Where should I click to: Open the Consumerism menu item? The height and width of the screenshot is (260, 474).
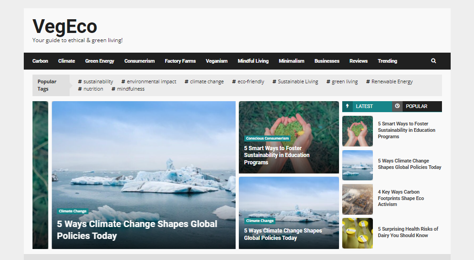coord(140,61)
